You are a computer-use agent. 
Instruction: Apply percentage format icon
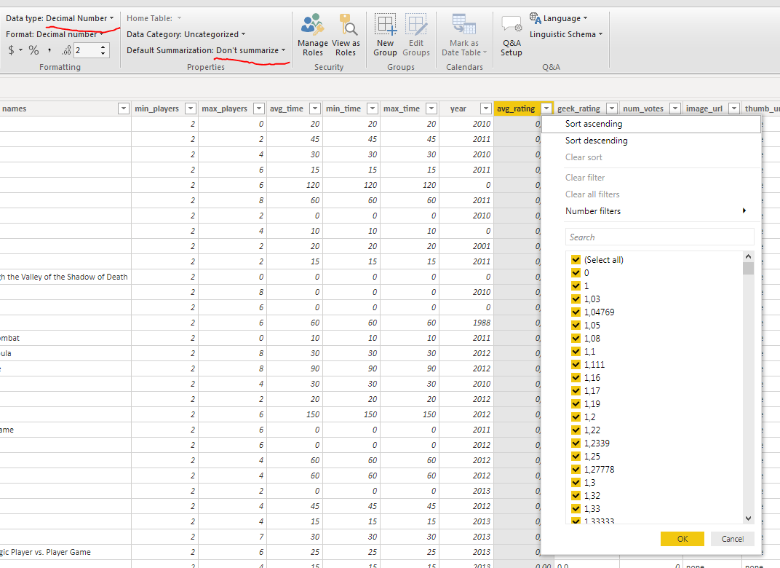click(33, 50)
